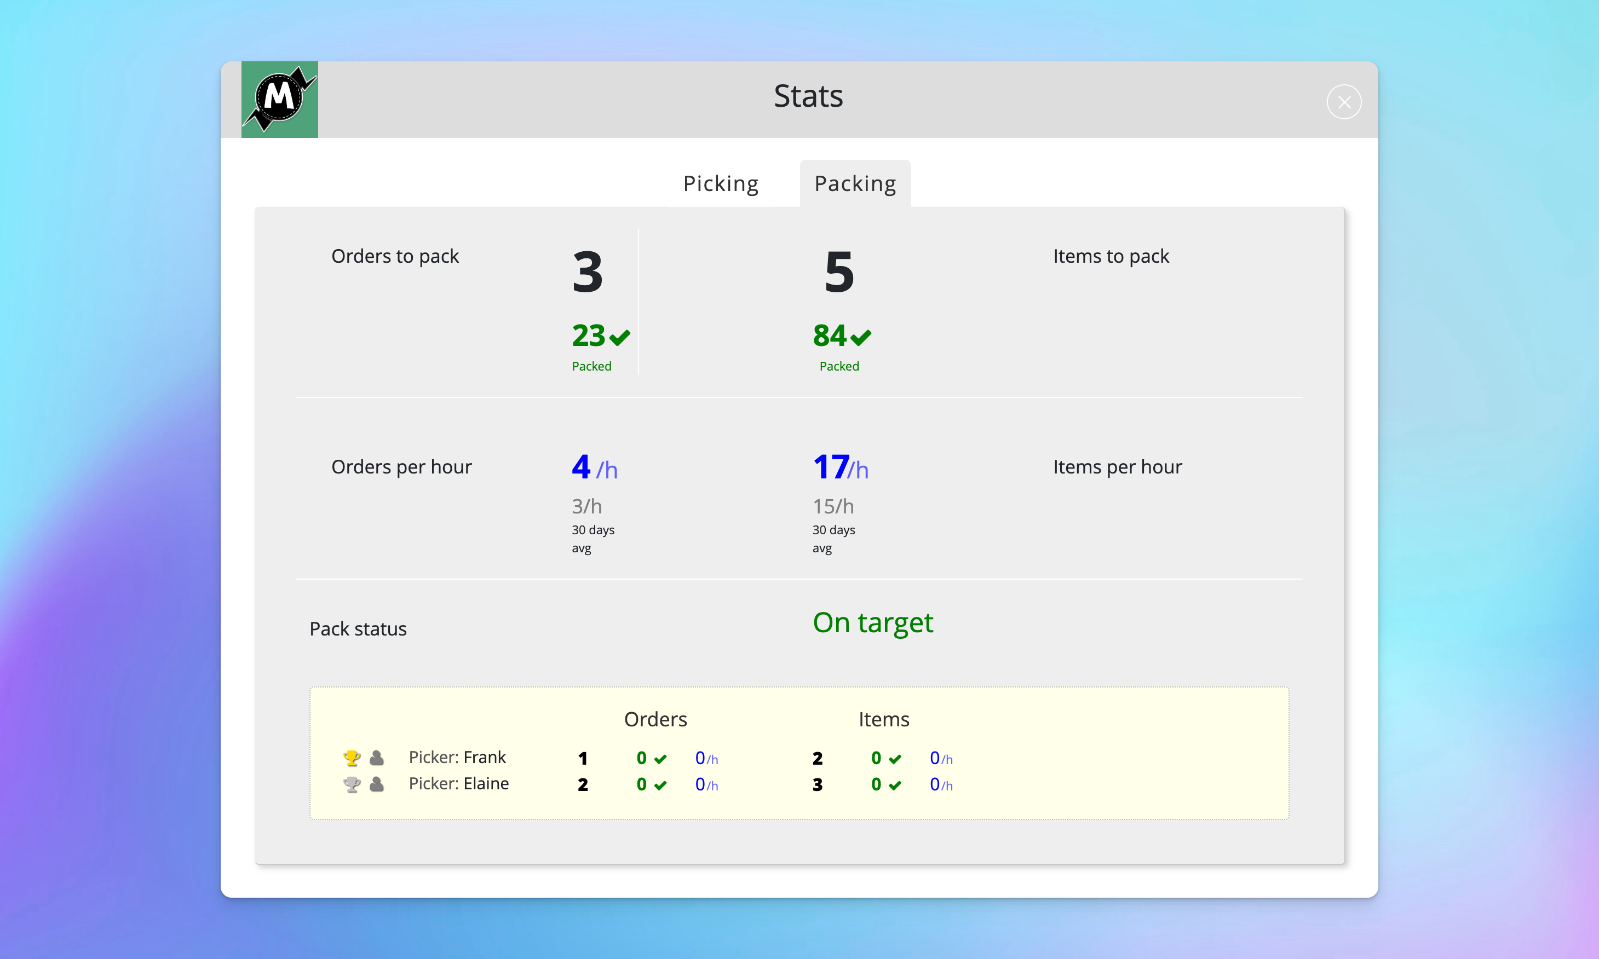Click the '17/h' items rate
This screenshot has width=1599, height=959.
(841, 467)
